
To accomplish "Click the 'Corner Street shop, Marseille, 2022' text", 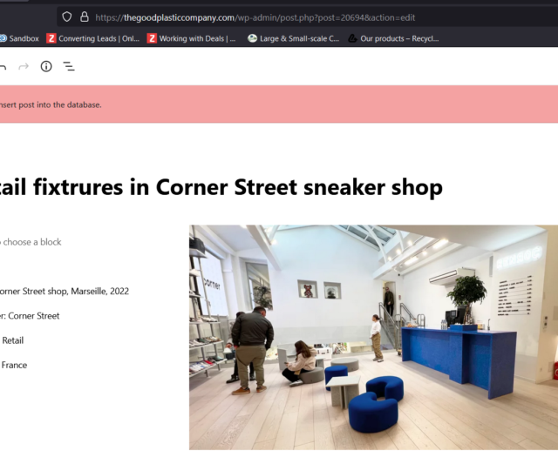I will point(65,292).
